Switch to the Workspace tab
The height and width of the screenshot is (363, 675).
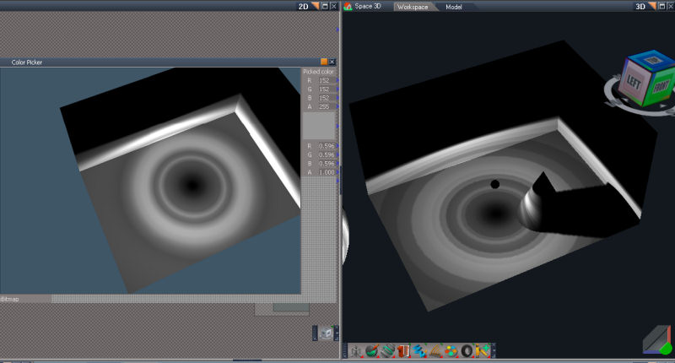413,7
